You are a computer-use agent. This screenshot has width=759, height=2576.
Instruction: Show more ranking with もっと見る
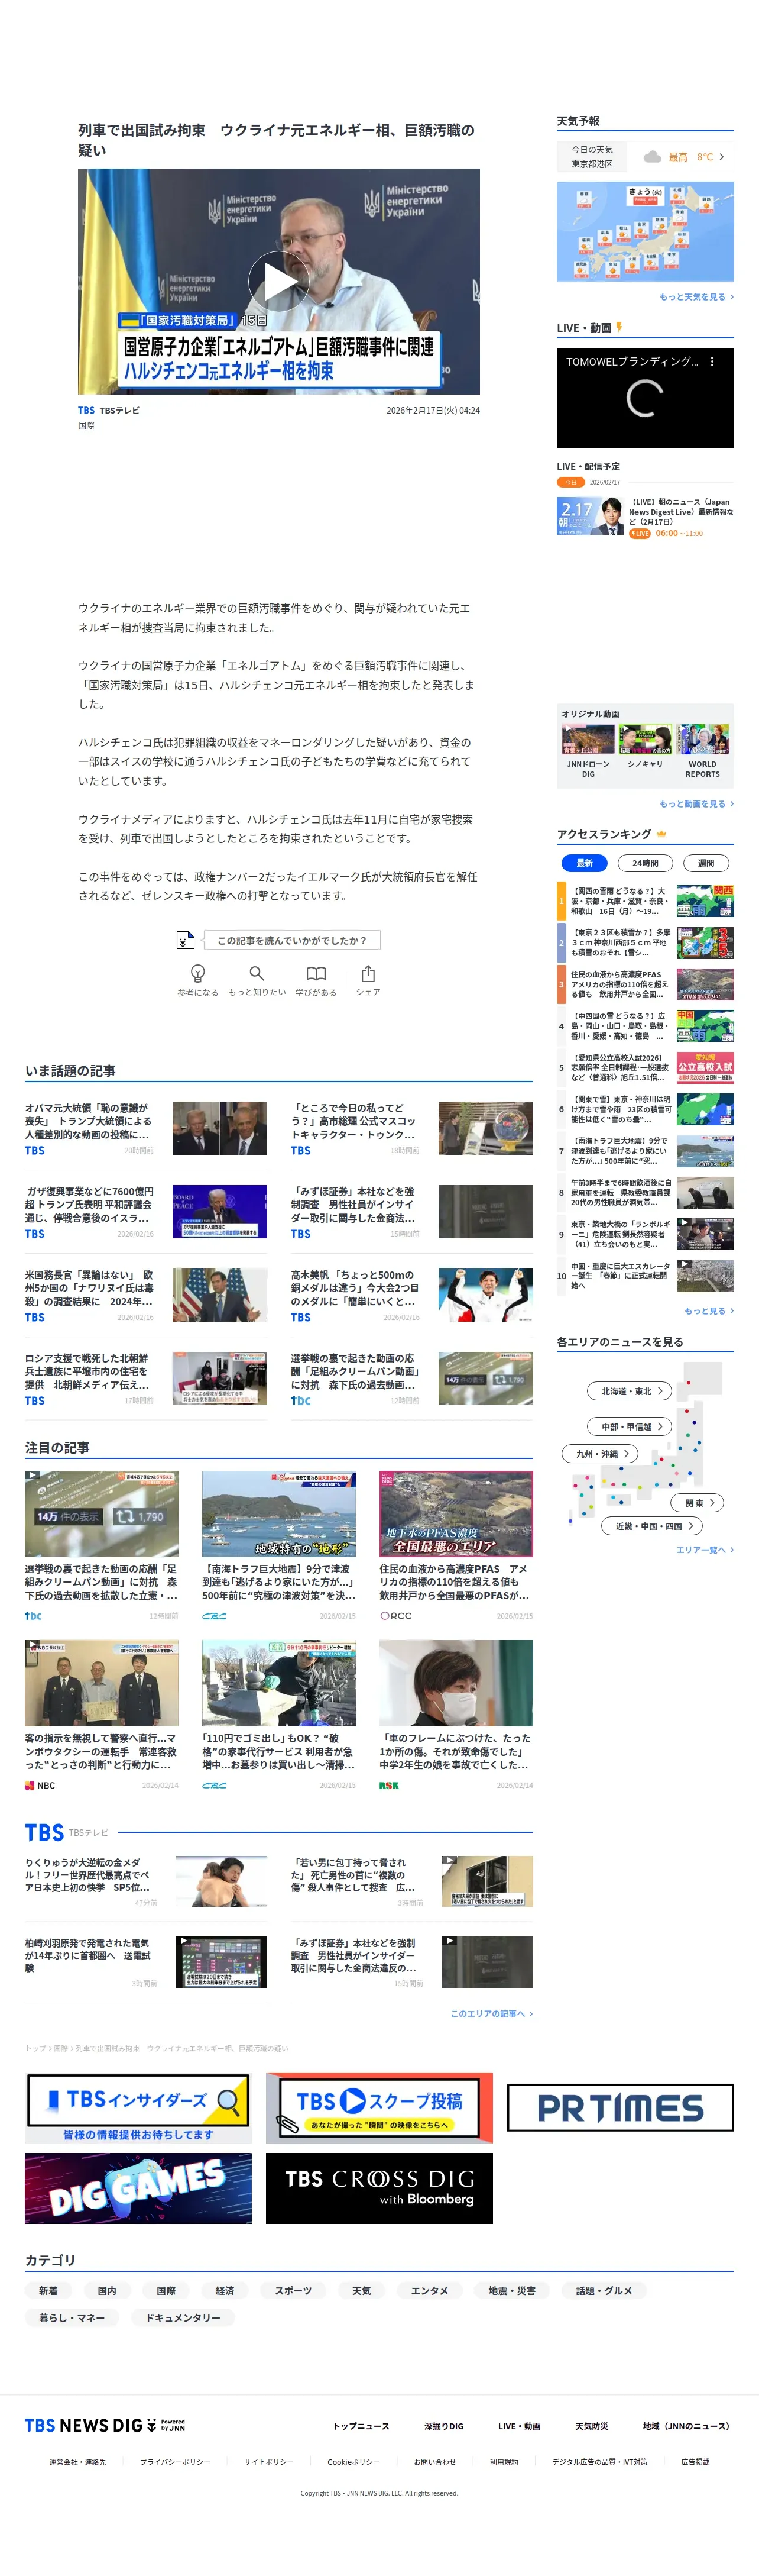(708, 1311)
